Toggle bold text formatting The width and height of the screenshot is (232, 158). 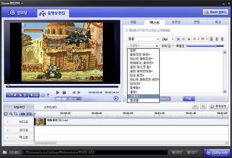178,39
